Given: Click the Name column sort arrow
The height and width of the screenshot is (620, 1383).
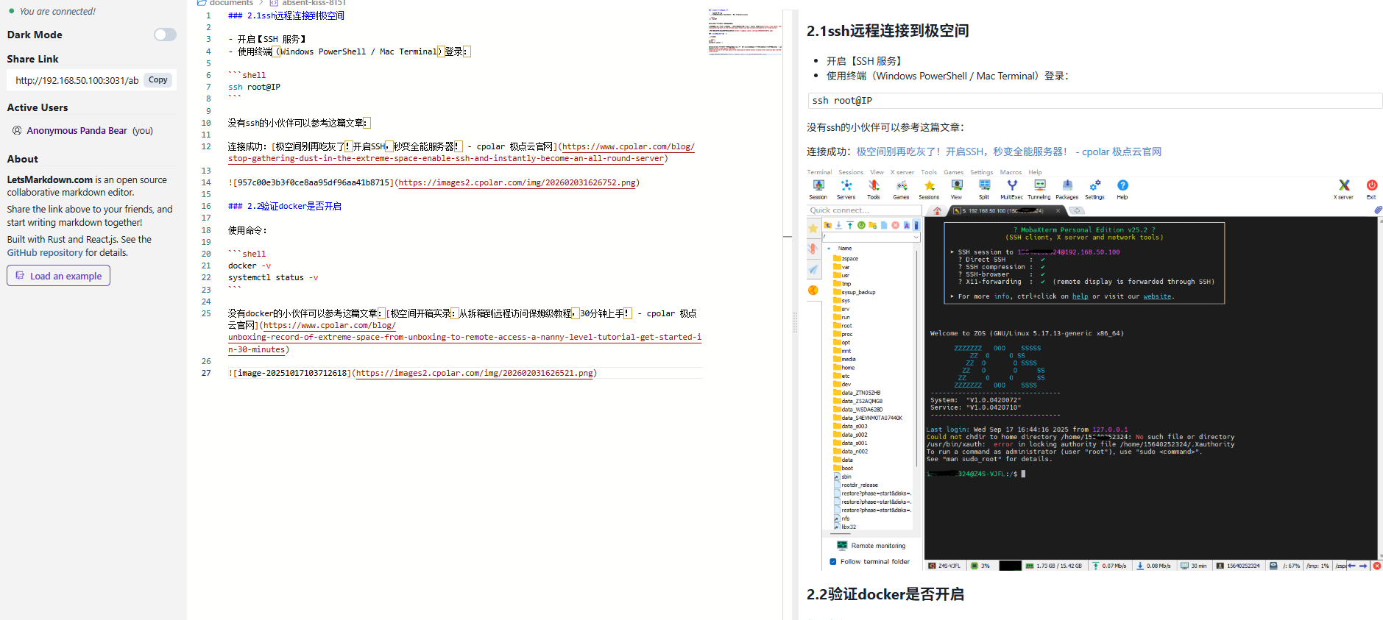Looking at the screenshot, I should tap(829, 249).
